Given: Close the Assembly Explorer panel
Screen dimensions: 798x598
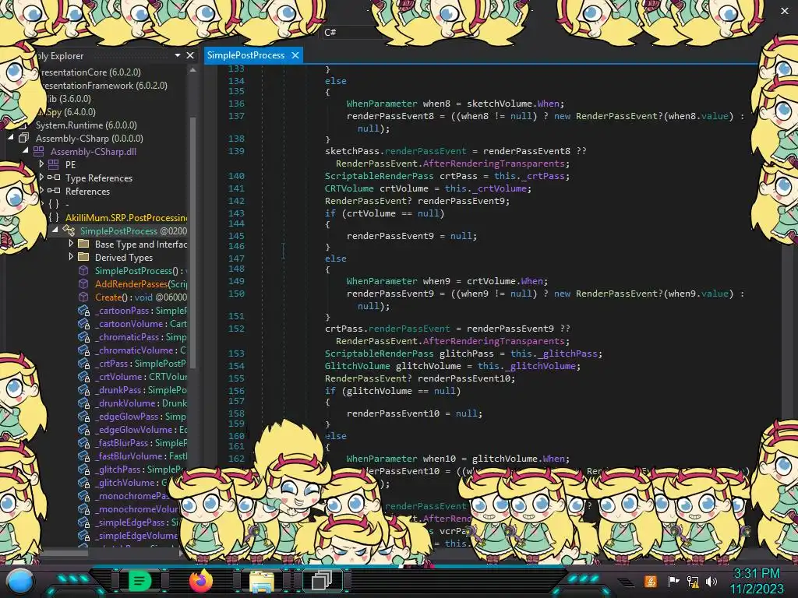Looking at the screenshot, I should 190,55.
